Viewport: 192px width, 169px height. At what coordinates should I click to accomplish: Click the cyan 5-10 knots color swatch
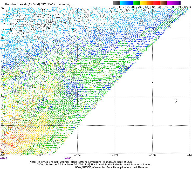click(123, 3)
